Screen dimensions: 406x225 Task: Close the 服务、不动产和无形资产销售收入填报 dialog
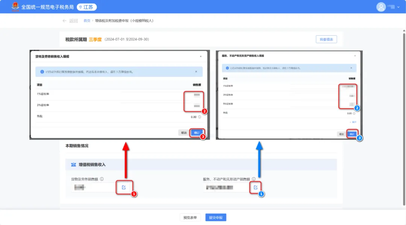click(355, 56)
